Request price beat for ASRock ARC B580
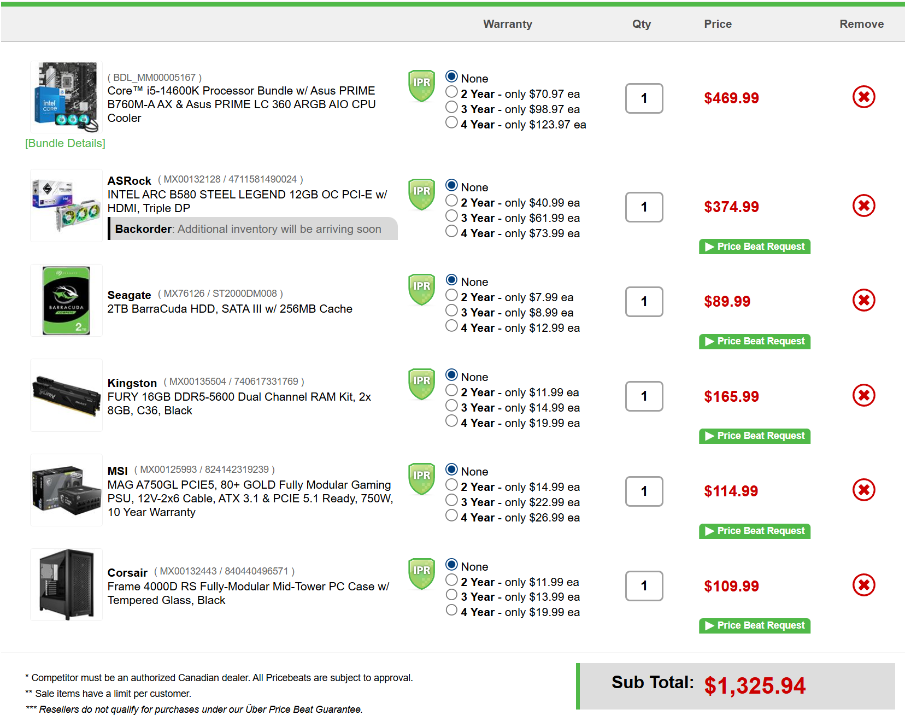The image size is (905, 721). click(754, 247)
